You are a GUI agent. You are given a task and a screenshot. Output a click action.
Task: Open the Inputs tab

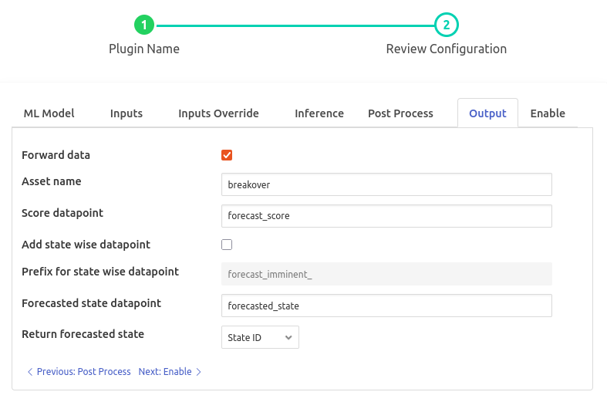(x=126, y=113)
